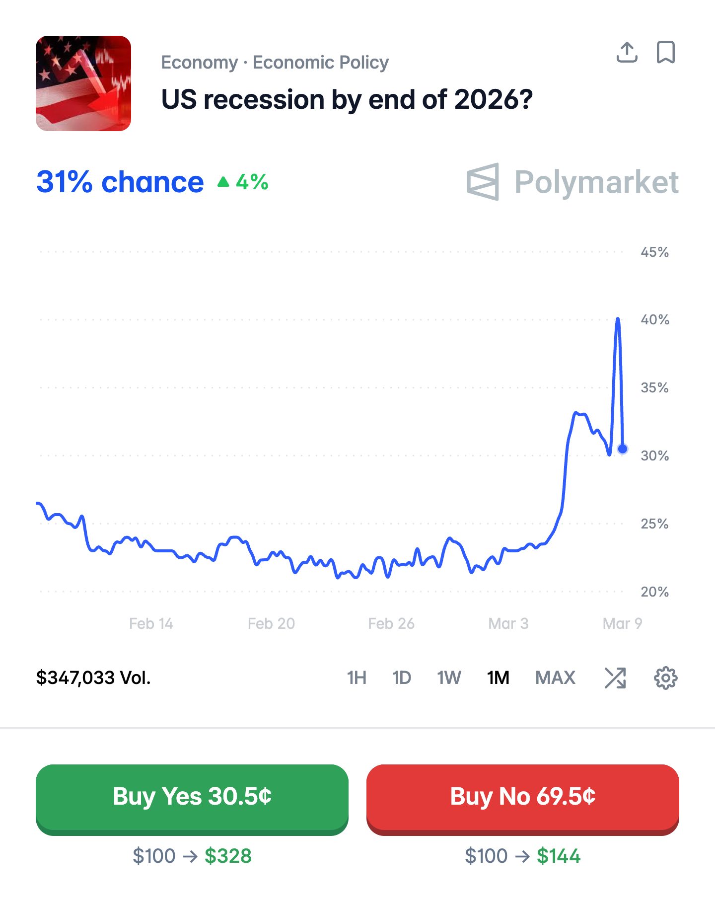
Task: Select the 1H time range
Action: click(x=357, y=678)
